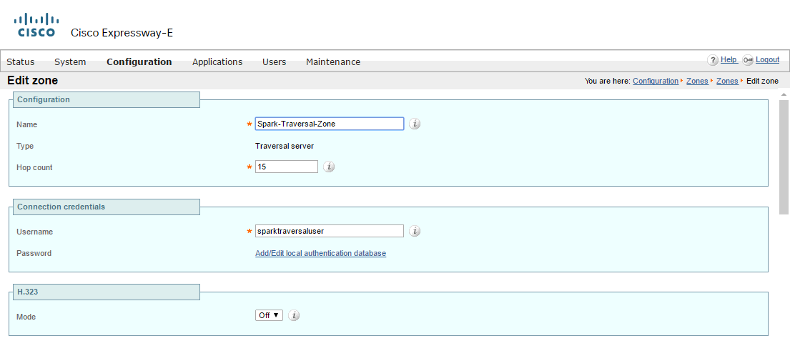Open the H.323 Mode dropdown
This screenshot has width=790, height=341.
[269, 315]
